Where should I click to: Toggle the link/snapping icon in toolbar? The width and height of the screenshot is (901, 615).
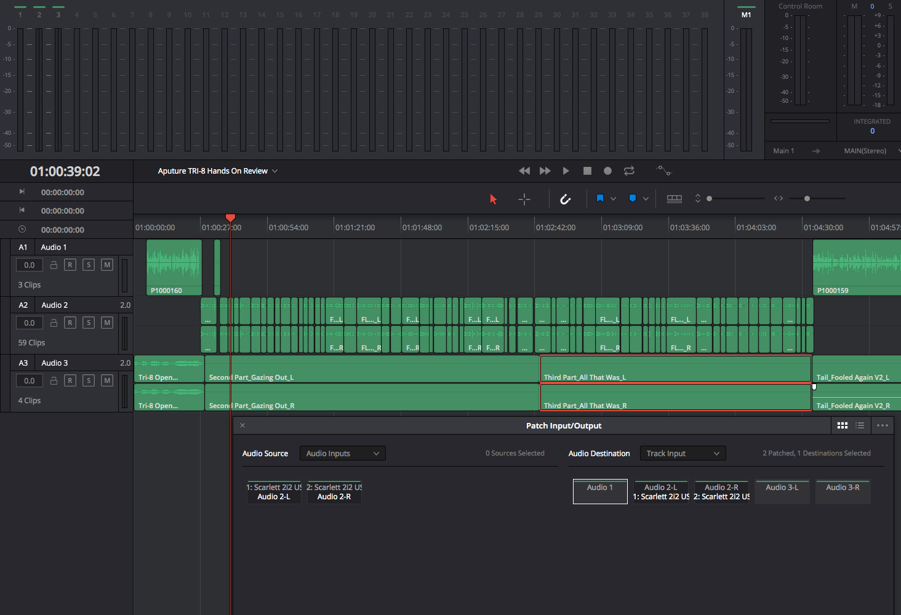coord(565,199)
